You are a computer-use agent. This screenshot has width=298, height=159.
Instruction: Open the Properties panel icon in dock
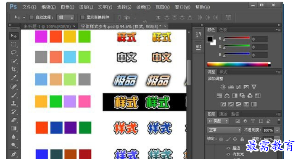[x=199, y=47]
